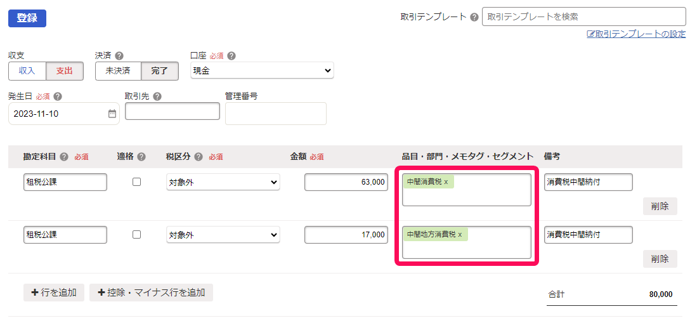Click the amount field showing 17,000
The width and height of the screenshot is (690, 323).
(x=346, y=235)
